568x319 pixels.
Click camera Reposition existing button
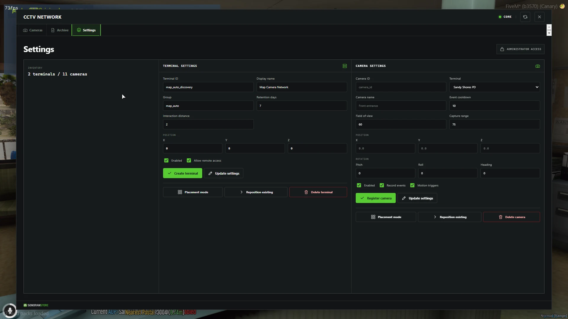click(x=449, y=217)
